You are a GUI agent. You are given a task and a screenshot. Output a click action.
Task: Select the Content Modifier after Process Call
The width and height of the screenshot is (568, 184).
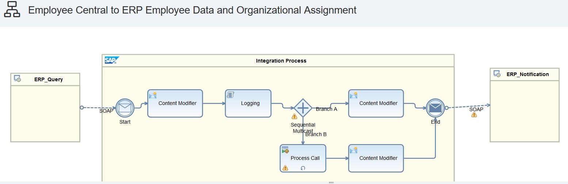pos(376,158)
